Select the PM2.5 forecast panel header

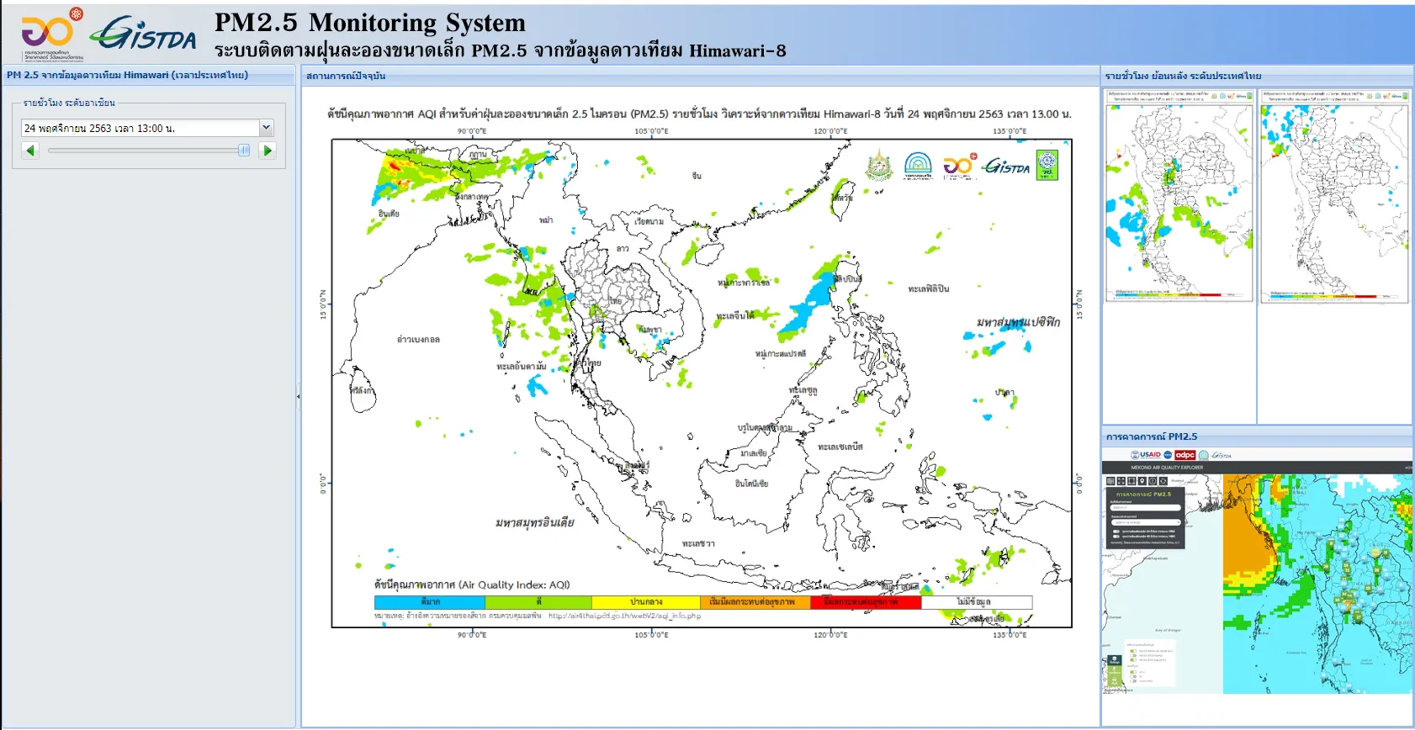(1257, 436)
